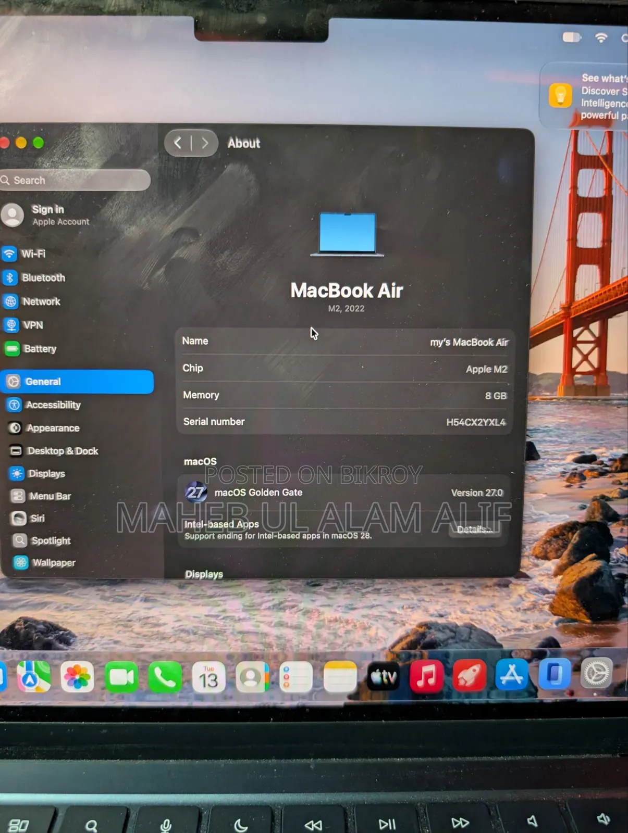Viewport: 628px width, 833px height.
Task: Click the Version 27.0 text
Action: [x=477, y=493]
